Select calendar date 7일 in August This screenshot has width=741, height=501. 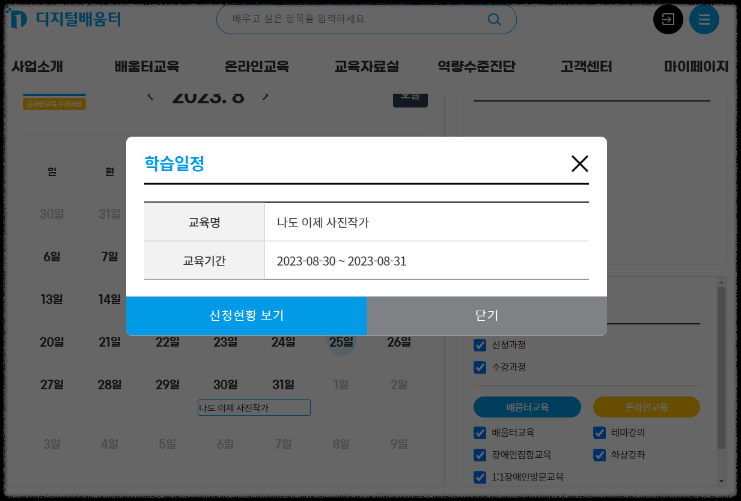(x=110, y=257)
